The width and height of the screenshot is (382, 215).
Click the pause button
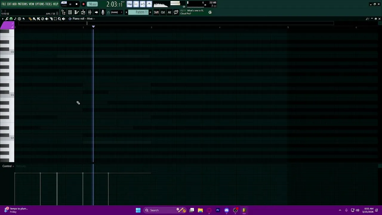70,4
